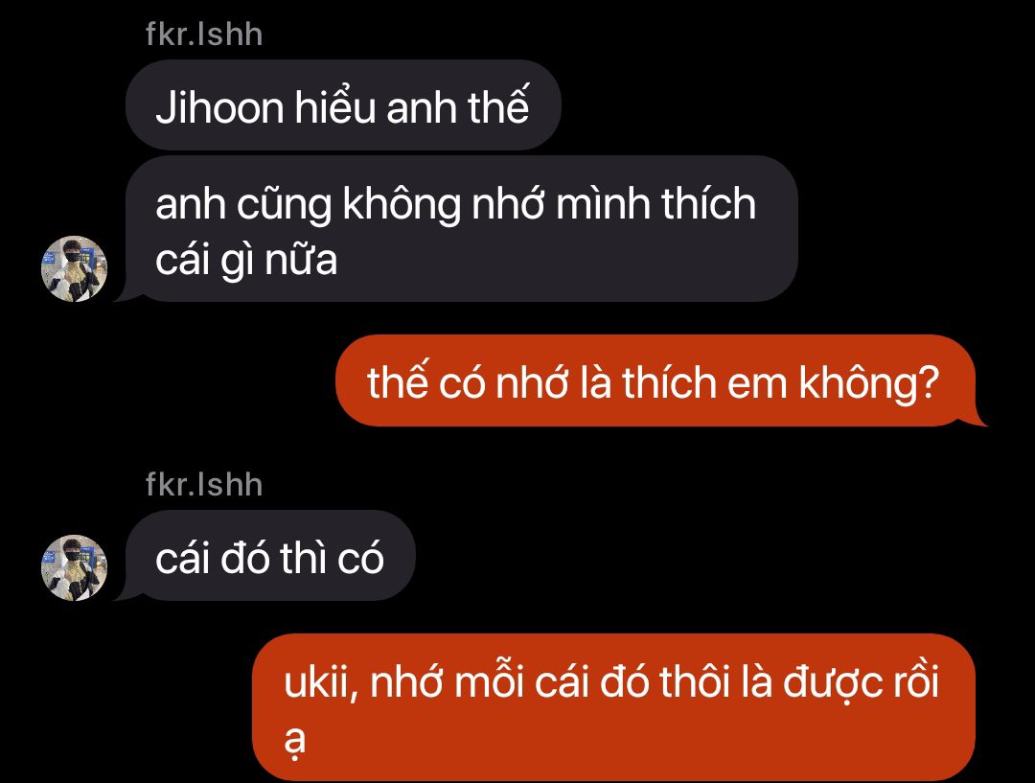Click "anh cũng" opening the second gray message
1035x783 pixels.
point(243,205)
